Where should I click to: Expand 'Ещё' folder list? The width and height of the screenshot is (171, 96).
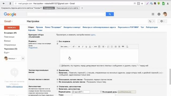coord(7,53)
